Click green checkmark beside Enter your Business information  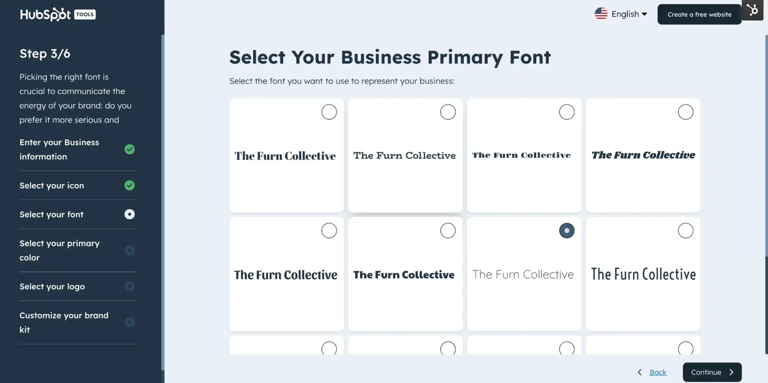click(129, 150)
